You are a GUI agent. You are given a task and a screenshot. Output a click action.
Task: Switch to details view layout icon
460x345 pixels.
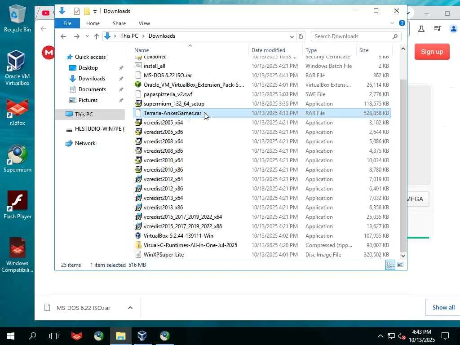[x=390, y=265]
